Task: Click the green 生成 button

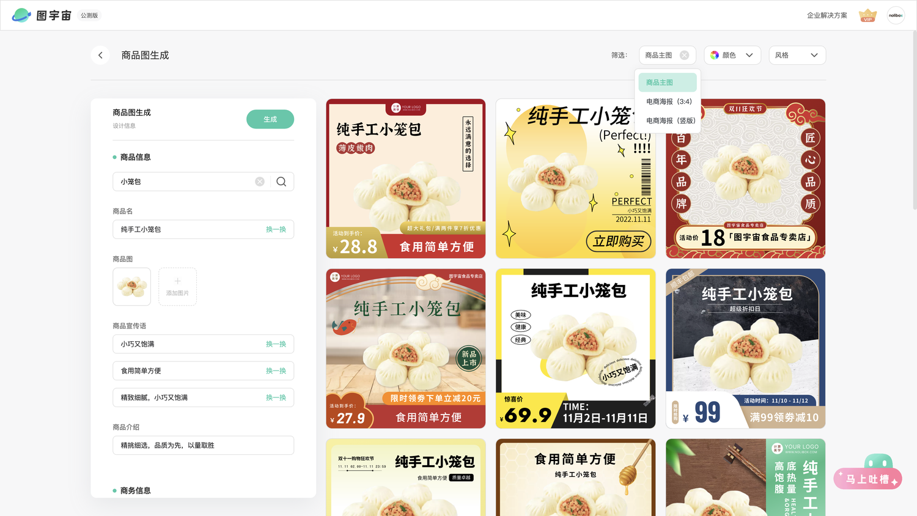Action: pos(270,119)
